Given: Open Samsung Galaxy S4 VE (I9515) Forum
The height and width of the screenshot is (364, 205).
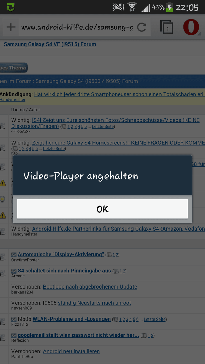Looking at the screenshot, I should [50, 44].
